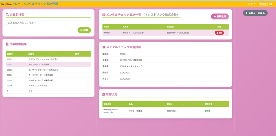276x136 pixels.
Task: Open the てすと 管理(3) user menu
Action: click(x=258, y=4)
